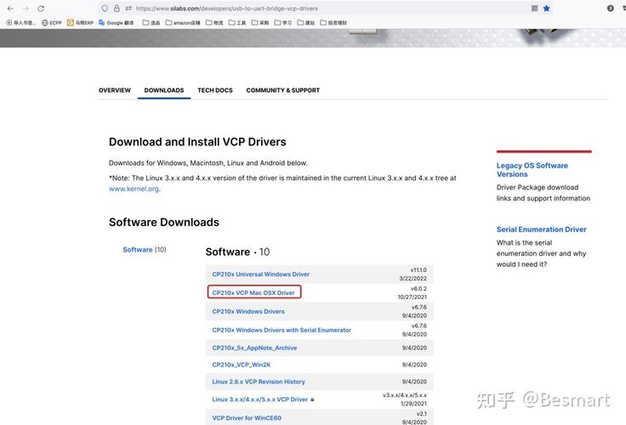
Task: Open the bookmark folder right of amazon
Action: (x=214, y=23)
